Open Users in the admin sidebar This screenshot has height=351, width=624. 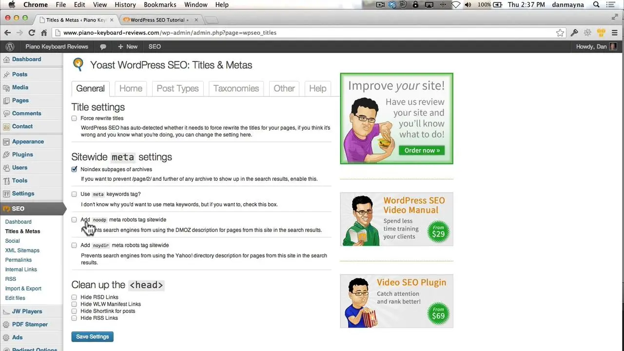click(x=19, y=168)
